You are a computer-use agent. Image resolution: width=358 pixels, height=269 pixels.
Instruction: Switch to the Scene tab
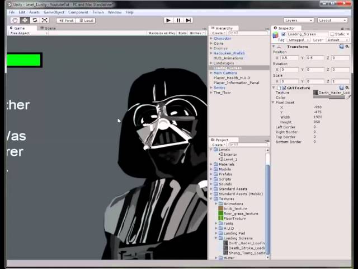(48, 28)
